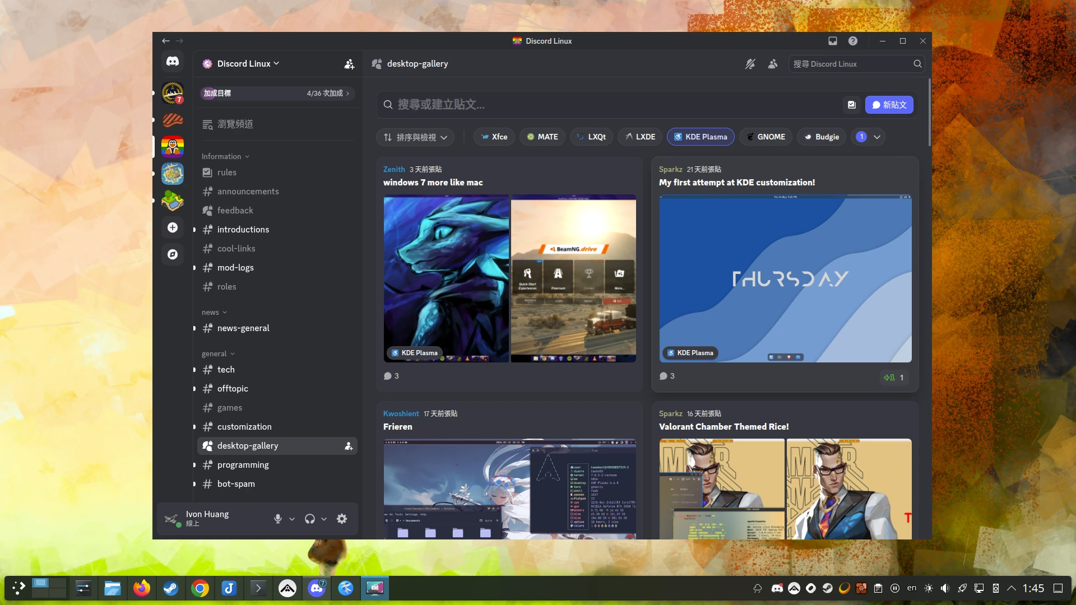Open inbox icon in title bar
Screen dimensions: 1076x605
(x=833, y=41)
